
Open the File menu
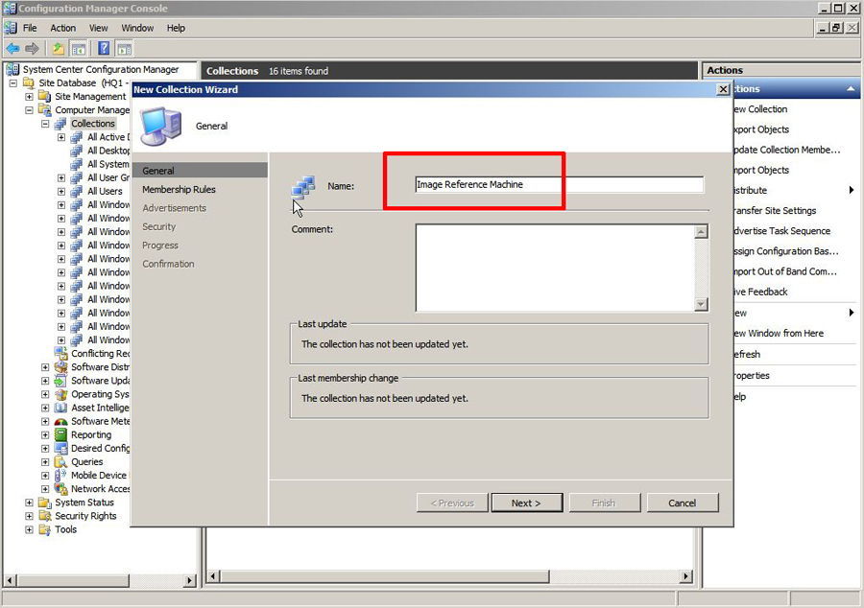tap(30, 28)
